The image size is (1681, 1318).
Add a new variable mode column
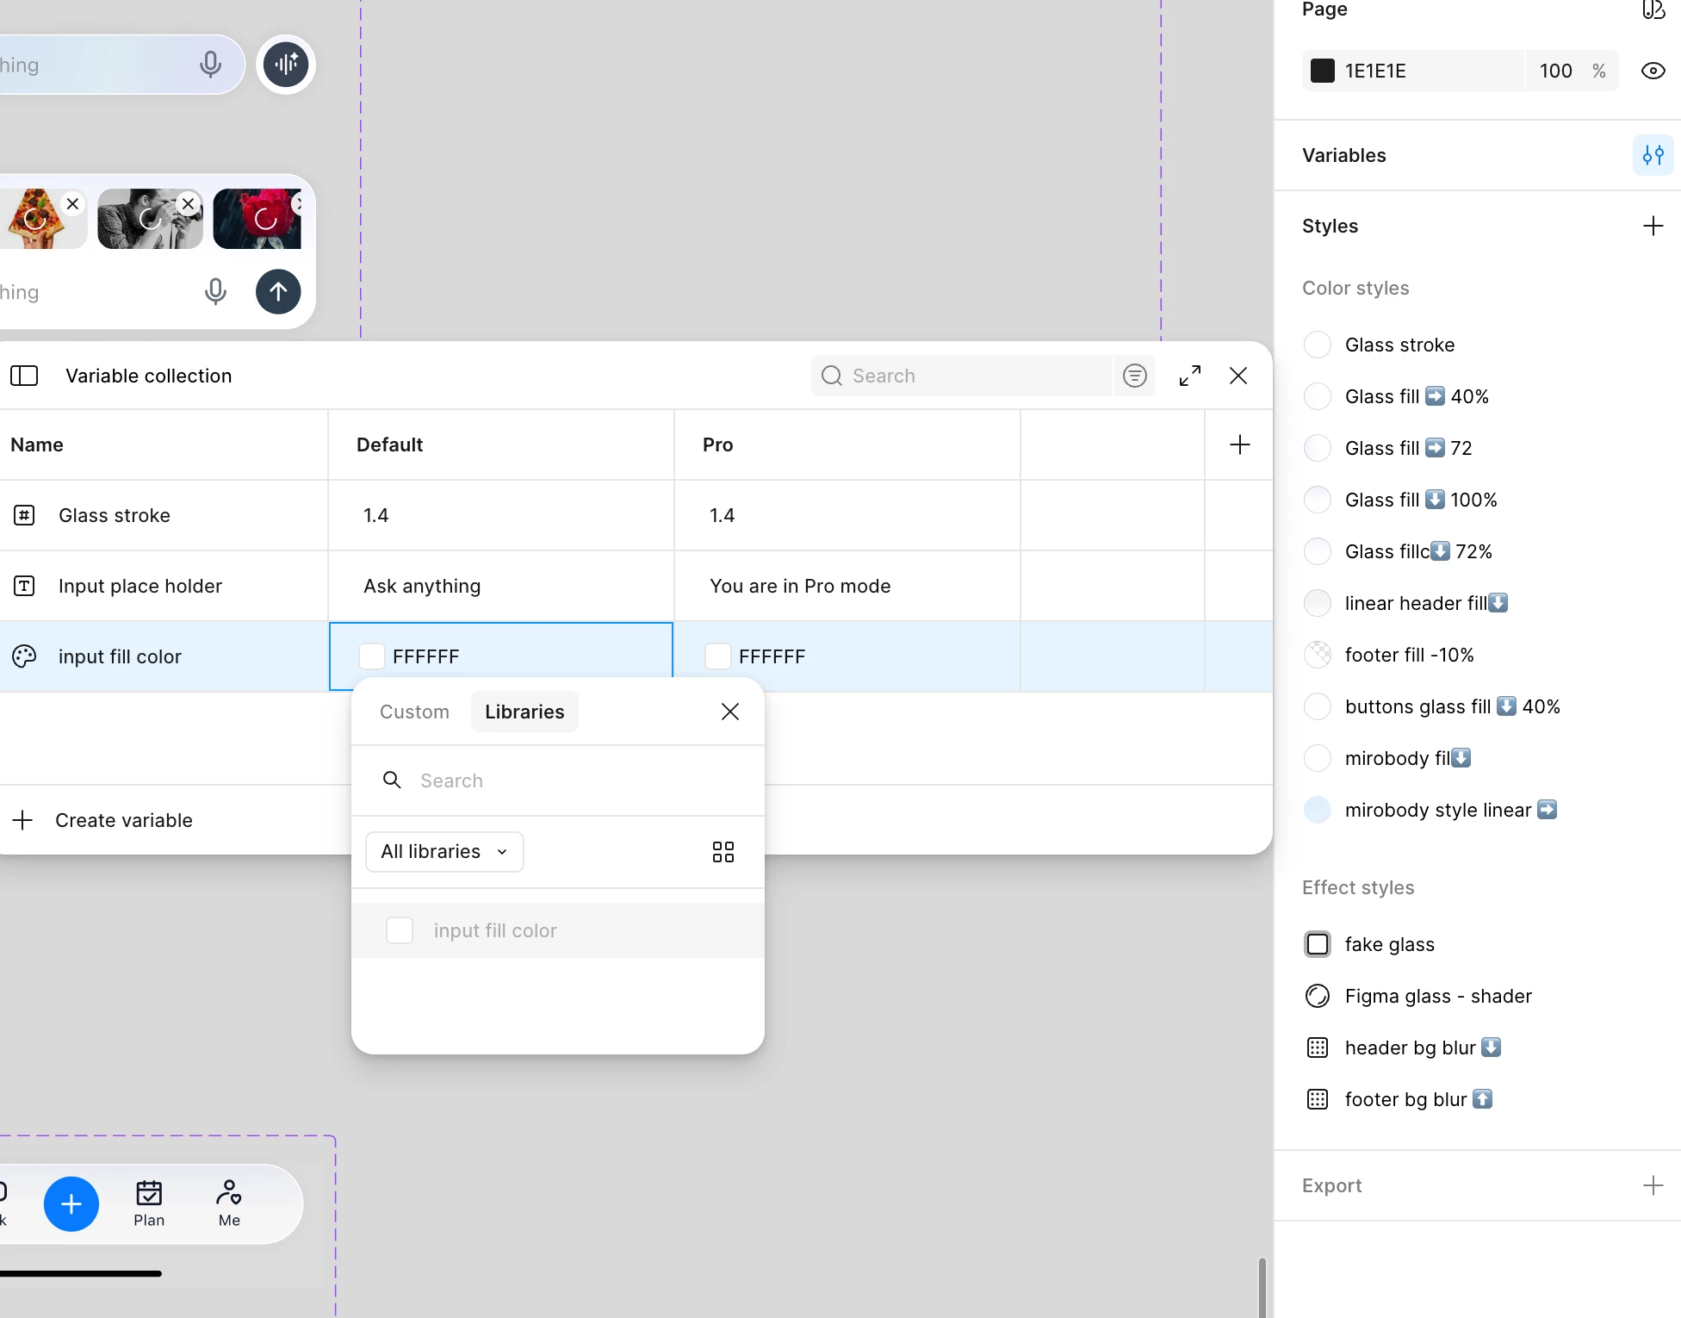click(x=1239, y=445)
